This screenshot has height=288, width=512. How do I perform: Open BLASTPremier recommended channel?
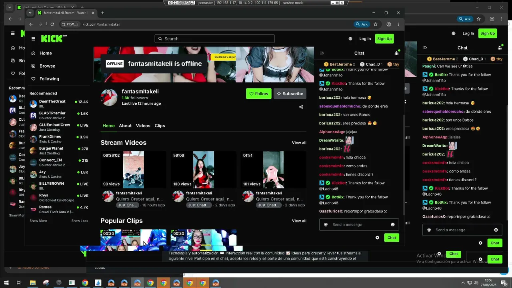pos(59,116)
